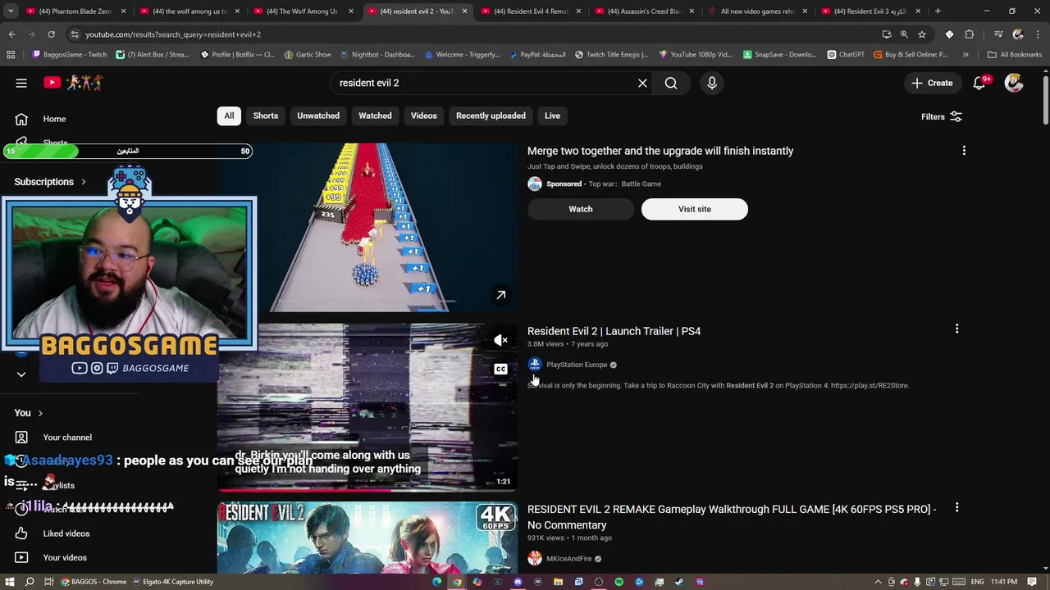Open the PlayStation Europe channel link
Viewport: 1050px width, 590px height.
[577, 365]
